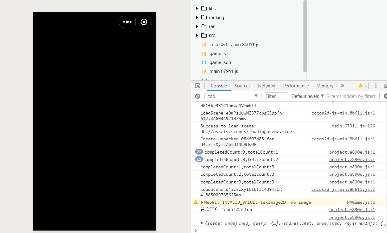Clear the console with the ban icon
The width and height of the screenshot is (387, 233).
[198, 96]
